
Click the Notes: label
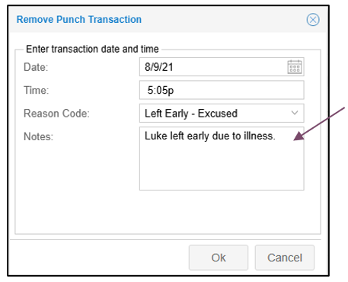click(38, 136)
